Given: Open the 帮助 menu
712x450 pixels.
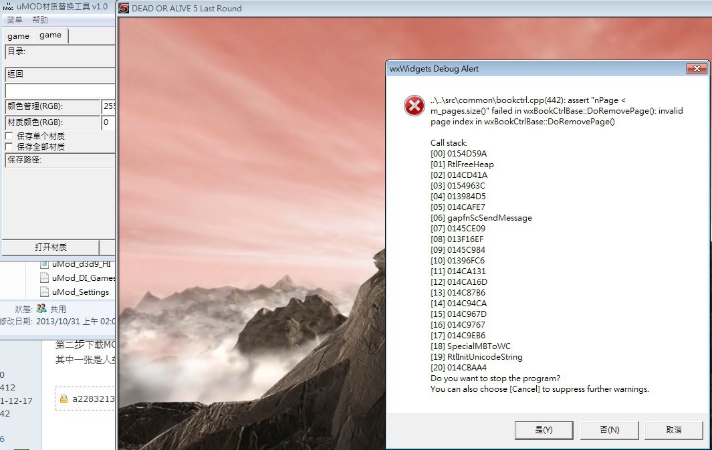Looking at the screenshot, I should click(40, 20).
